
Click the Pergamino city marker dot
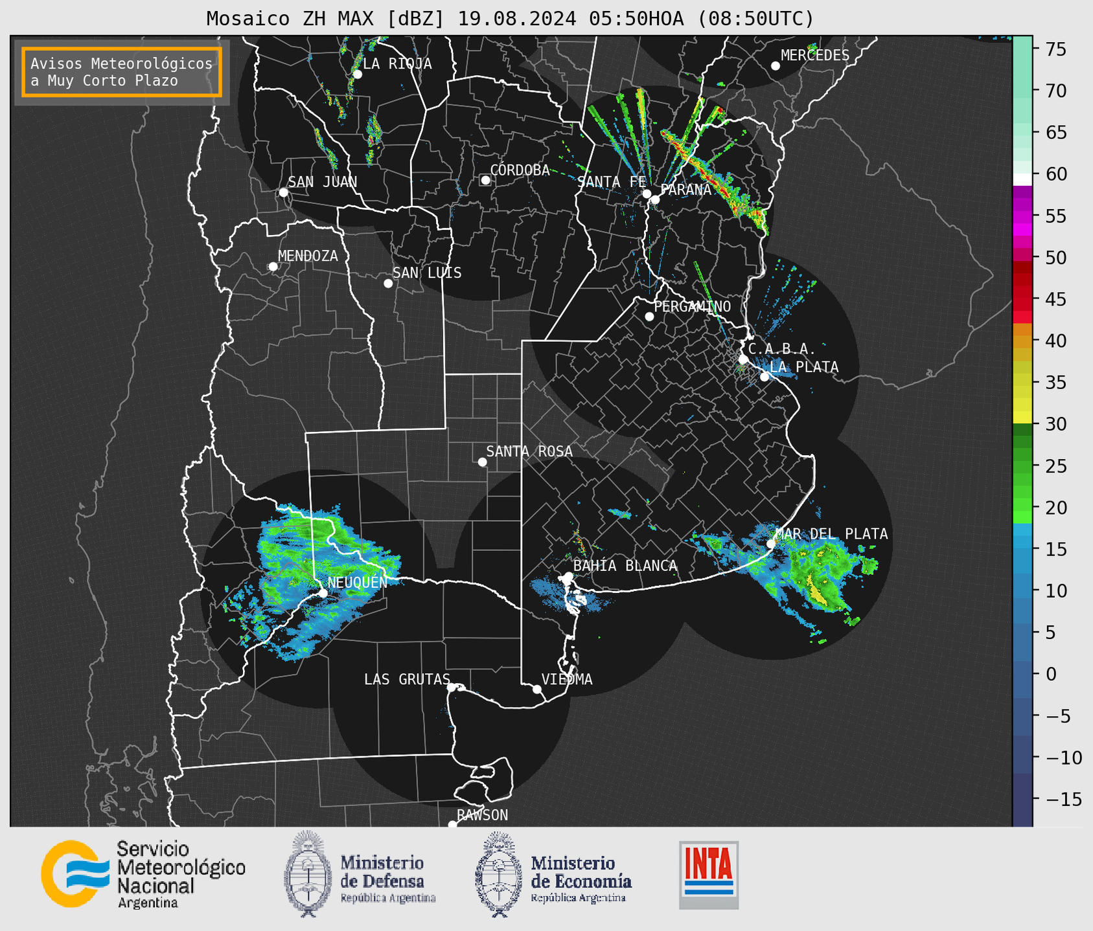(649, 317)
